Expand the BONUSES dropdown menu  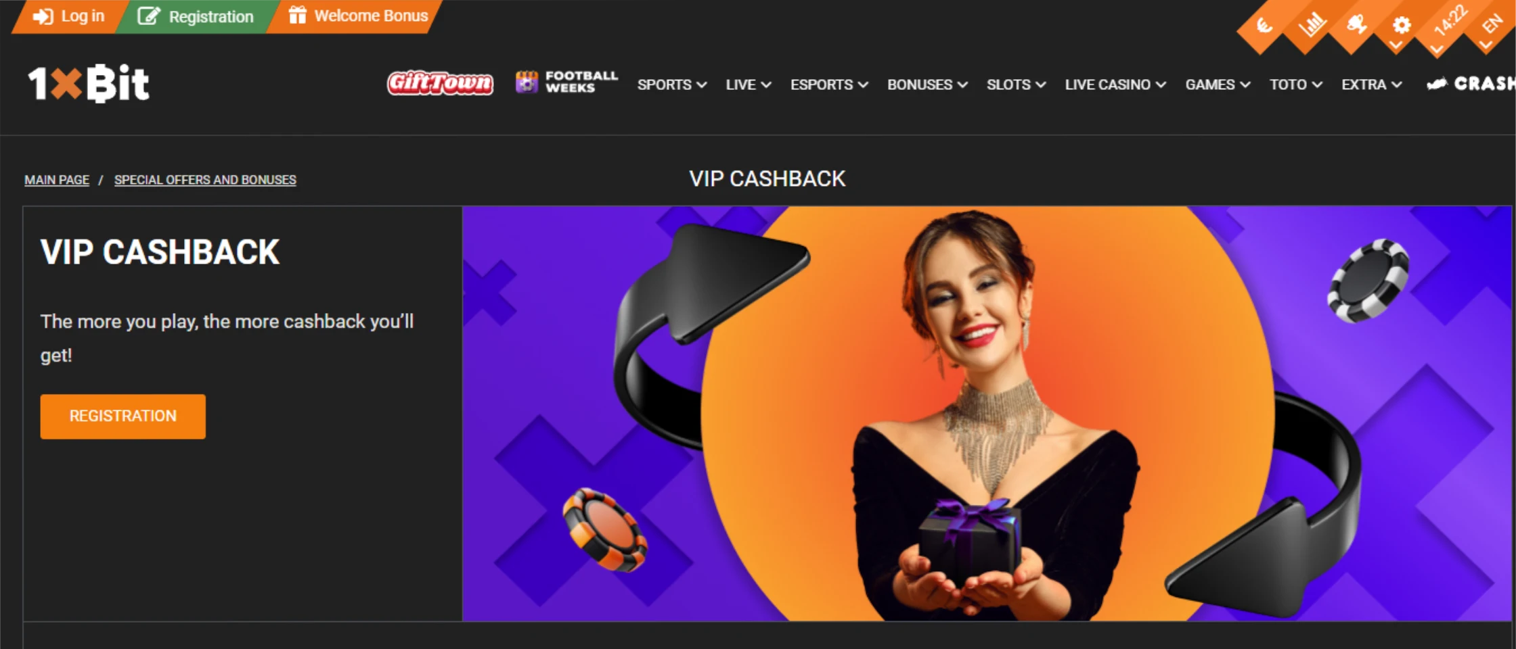pos(927,85)
